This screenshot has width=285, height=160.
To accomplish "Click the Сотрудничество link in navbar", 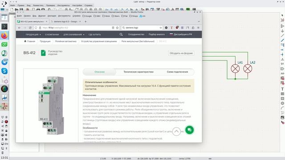I will [x=136, y=34].
